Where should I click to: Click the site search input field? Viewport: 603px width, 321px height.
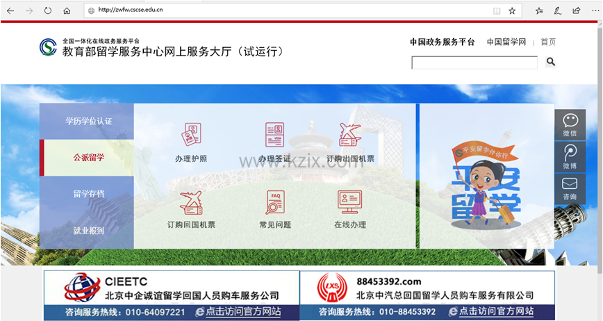474,63
